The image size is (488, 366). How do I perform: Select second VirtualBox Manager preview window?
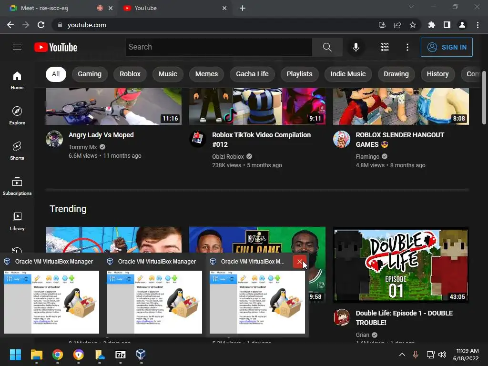pos(154,295)
